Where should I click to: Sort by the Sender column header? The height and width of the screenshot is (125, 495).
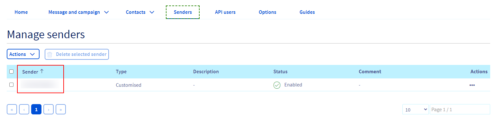point(33,72)
